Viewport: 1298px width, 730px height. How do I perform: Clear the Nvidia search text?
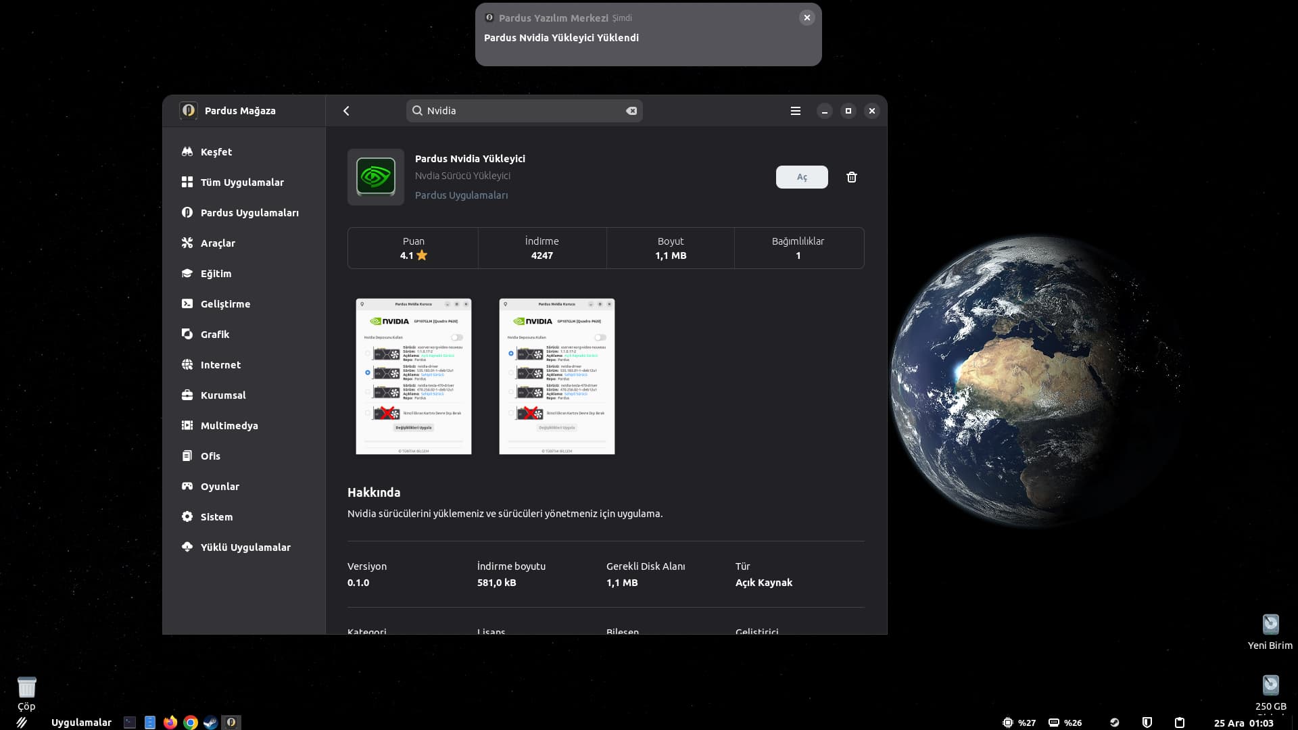(631, 111)
